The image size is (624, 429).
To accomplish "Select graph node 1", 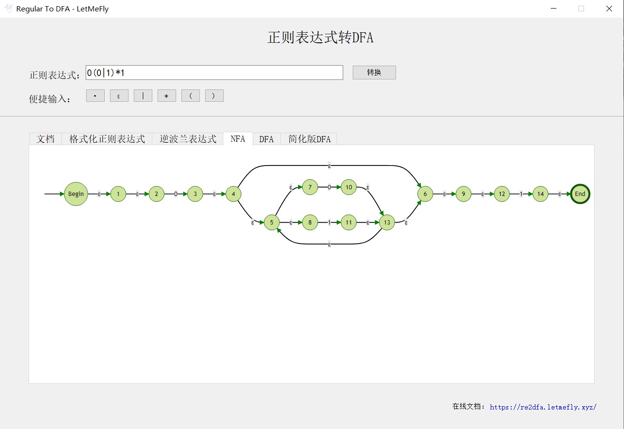I will coord(118,194).
